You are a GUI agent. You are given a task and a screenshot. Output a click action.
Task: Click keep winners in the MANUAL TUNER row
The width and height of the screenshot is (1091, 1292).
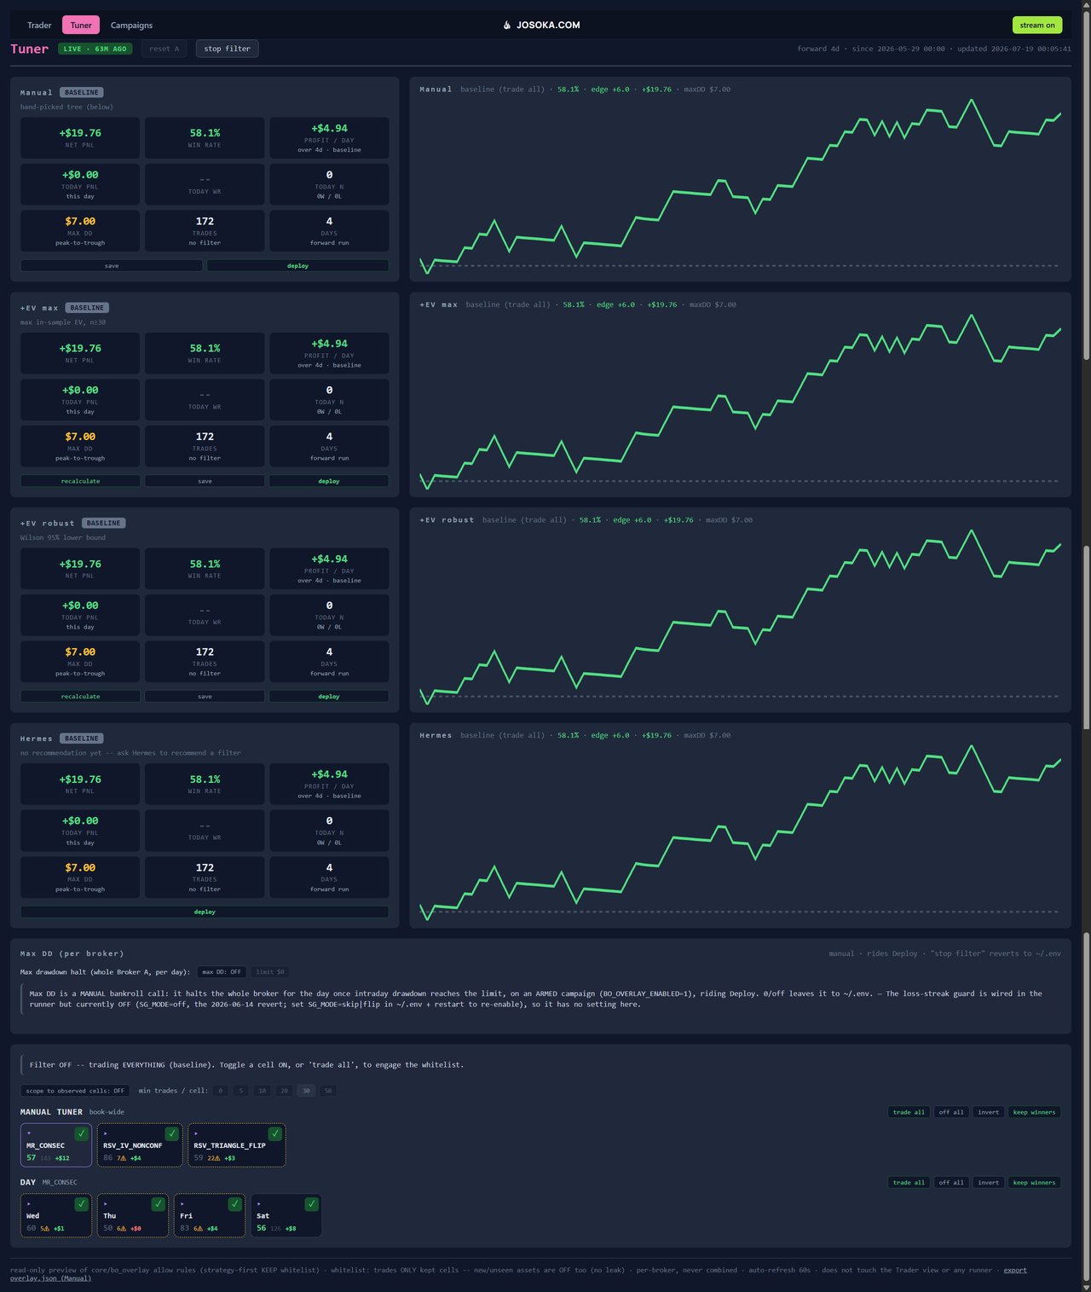1034,1112
